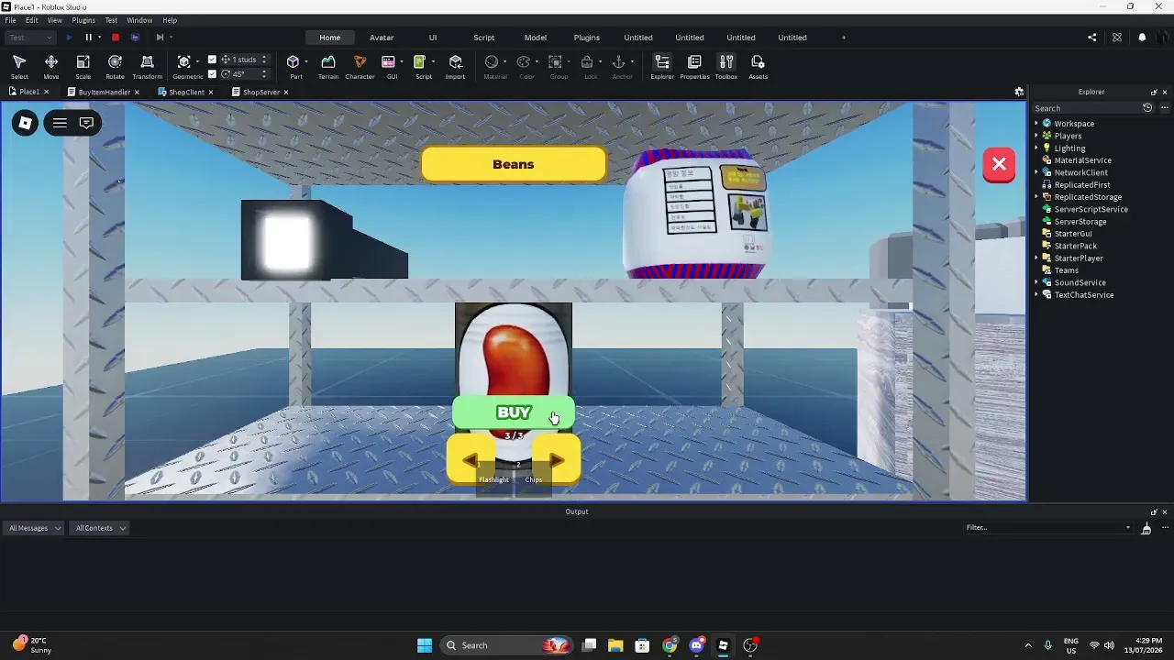Stop the playtest with red square

coord(116,38)
